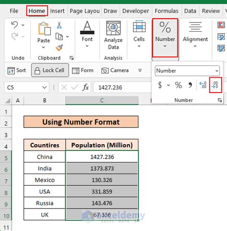Click Increase Decimal icon

(203, 85)
